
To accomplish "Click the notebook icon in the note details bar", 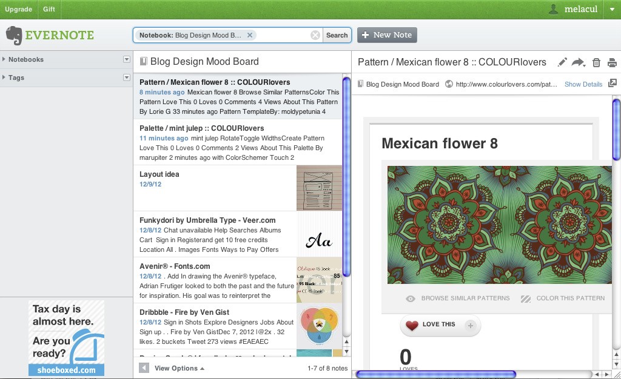I will coord(360,84).
